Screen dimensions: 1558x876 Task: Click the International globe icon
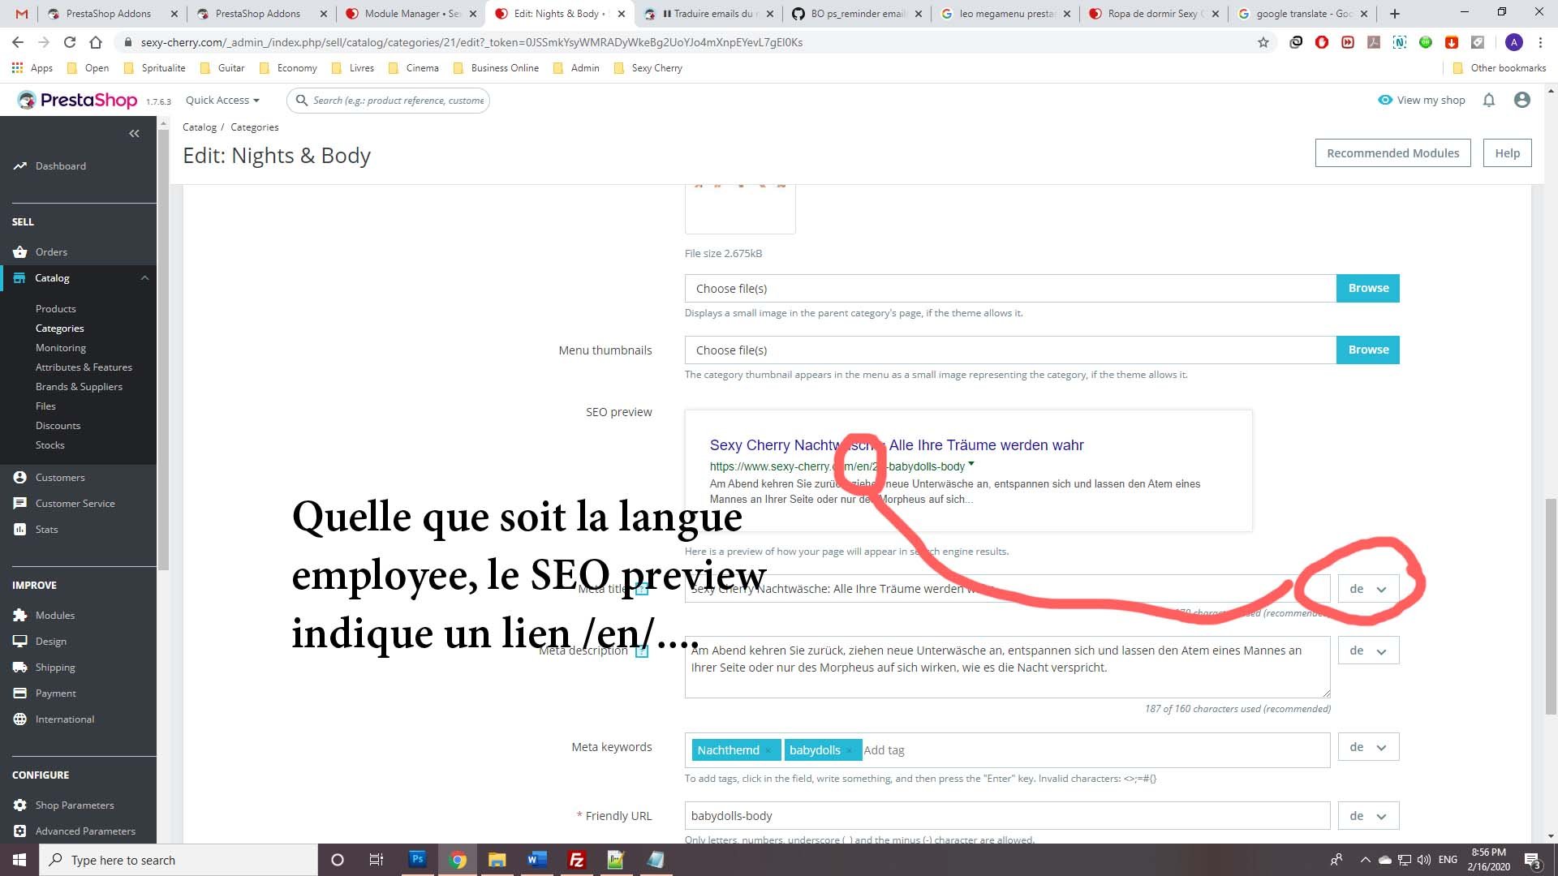[19, 719]
